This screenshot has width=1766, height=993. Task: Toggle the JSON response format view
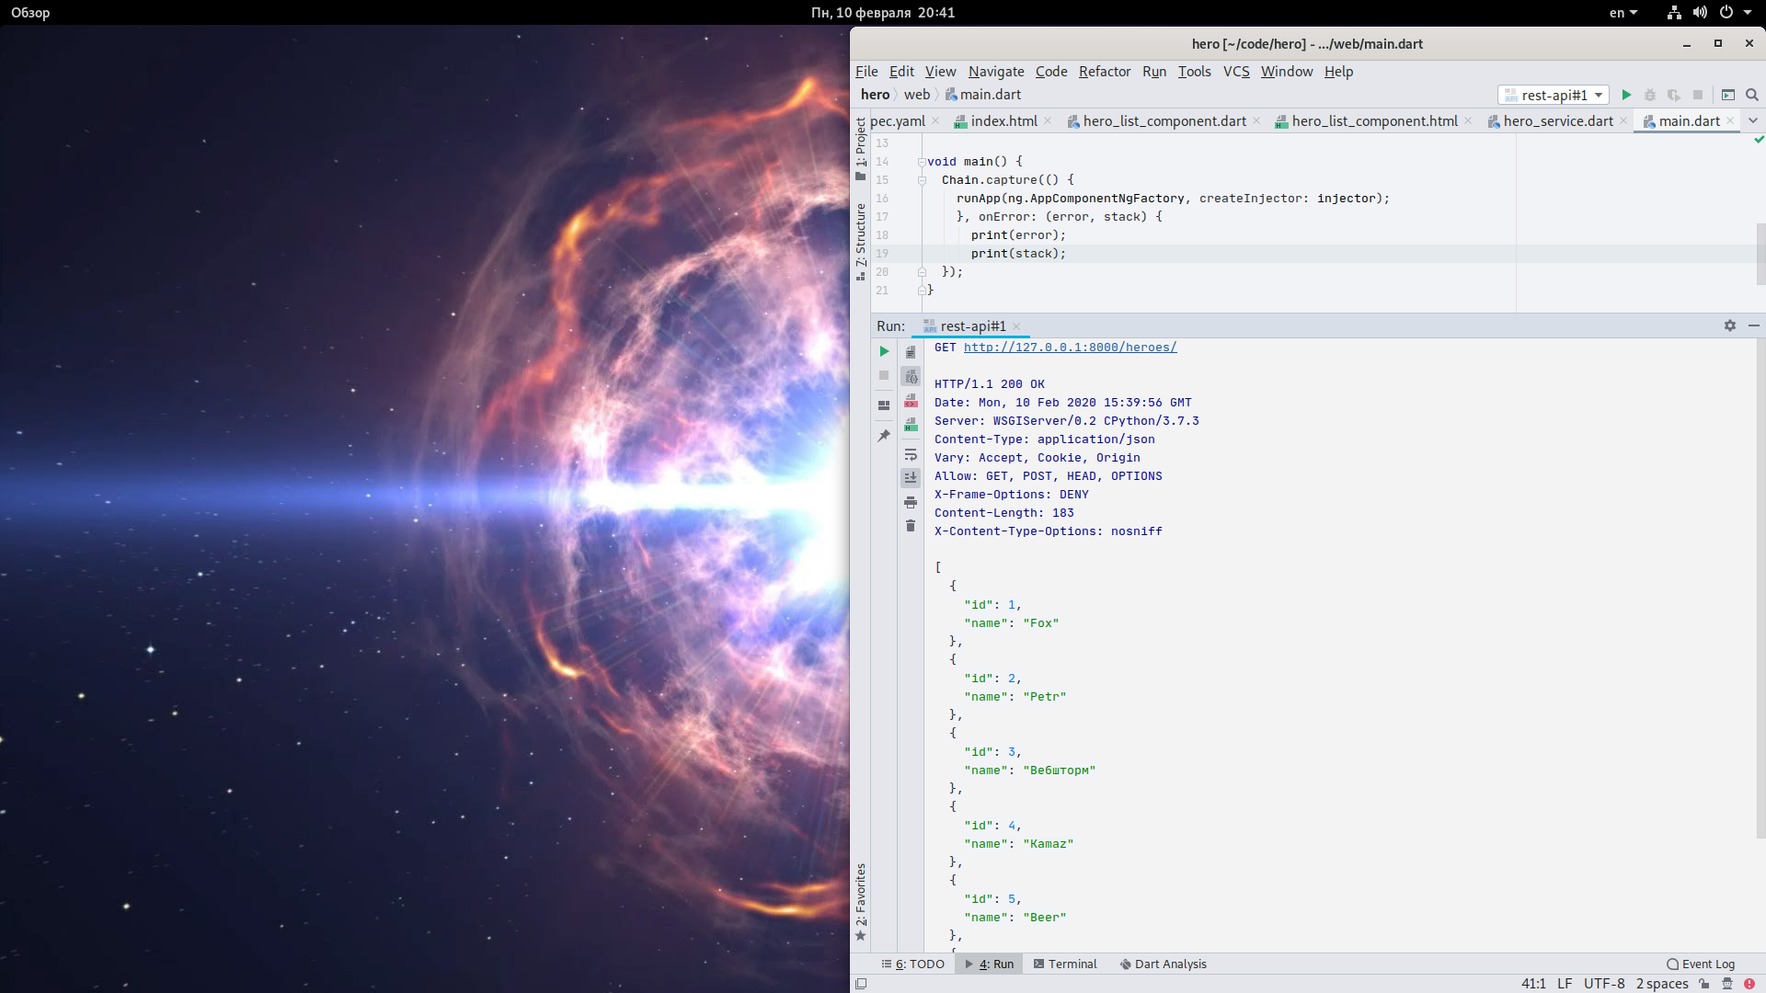coord(911,376)
